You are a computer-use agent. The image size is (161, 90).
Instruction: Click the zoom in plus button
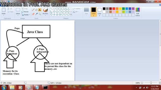tap(160, 83)
